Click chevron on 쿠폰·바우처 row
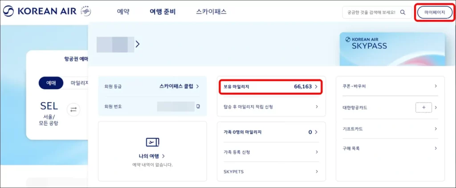The image size is (456, 188). click(436, 86)
